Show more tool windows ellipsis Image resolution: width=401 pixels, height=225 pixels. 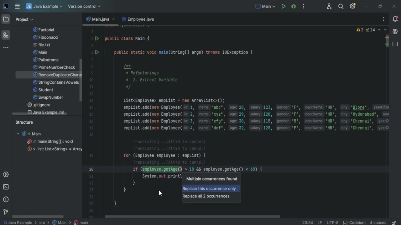6,47
